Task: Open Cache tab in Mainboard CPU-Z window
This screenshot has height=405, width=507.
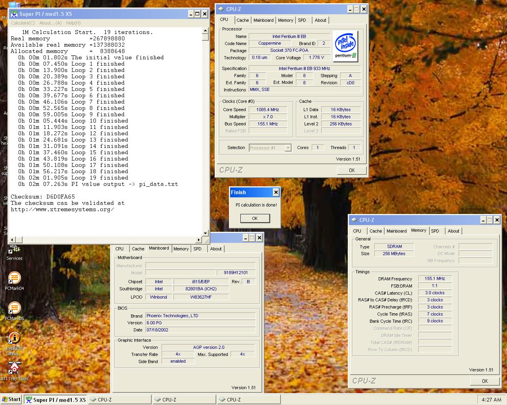Action: point(138,249)
